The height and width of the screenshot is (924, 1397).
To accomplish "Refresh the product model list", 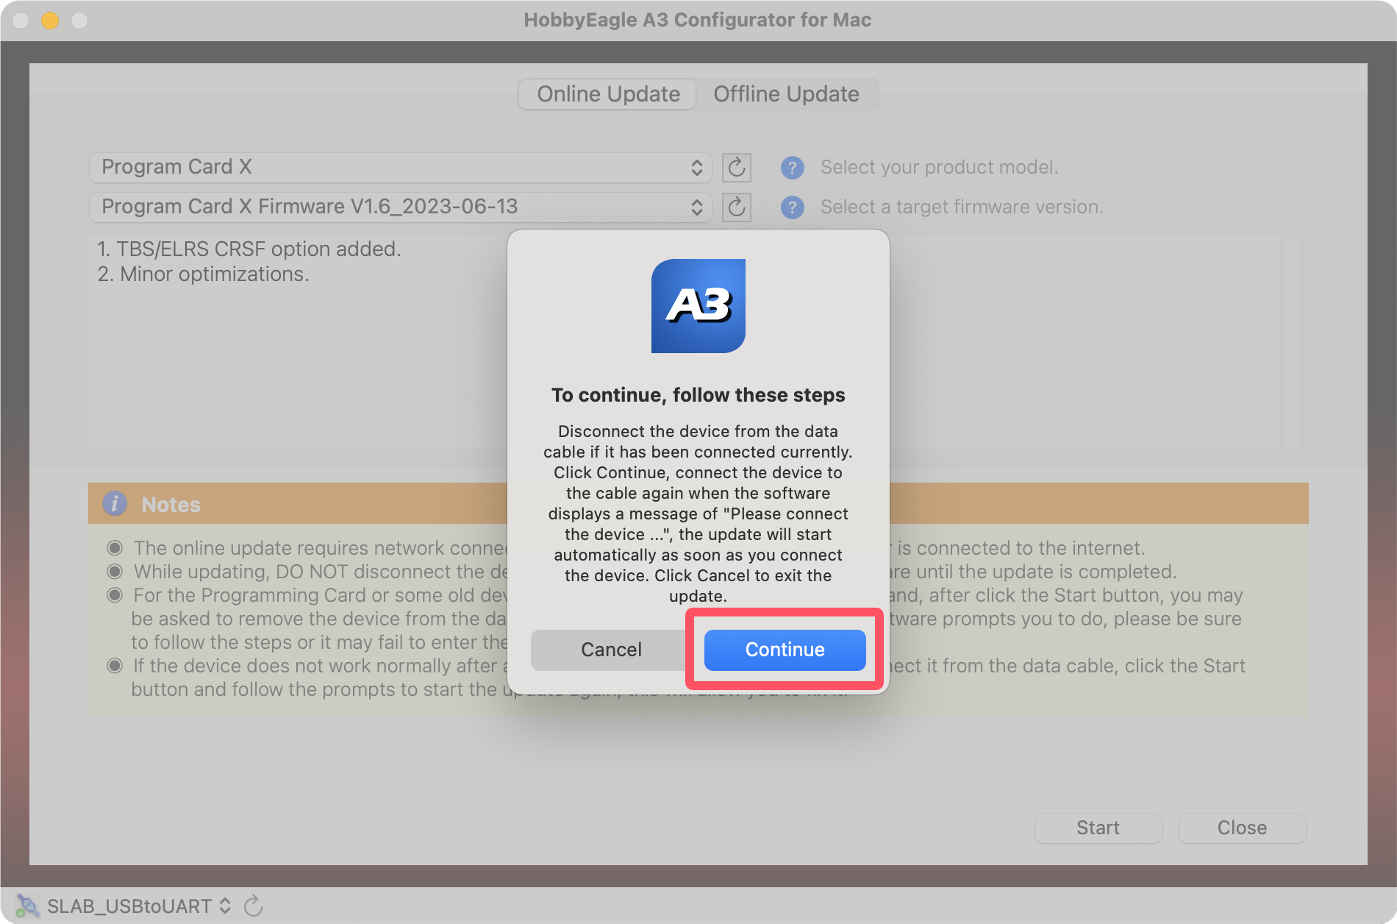I will point(736,168).
